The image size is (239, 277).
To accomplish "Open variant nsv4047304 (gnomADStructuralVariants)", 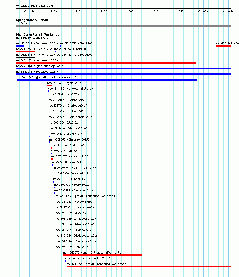I will pyautogui.click(x=96, y=264).
